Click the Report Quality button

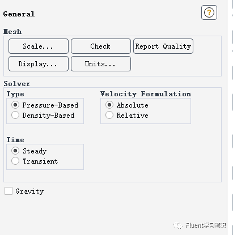click(163, 46)
